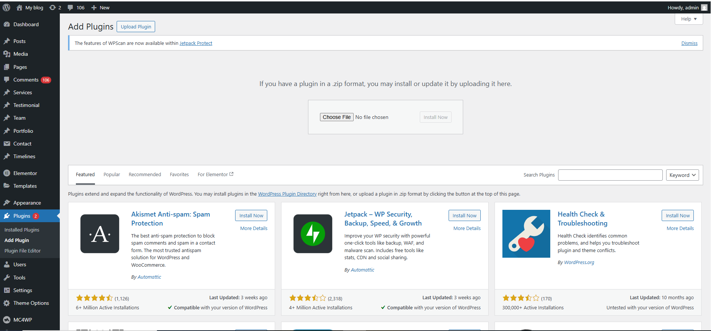Click the Appearance brush icon
The height and width of the screenshot is (331, 711).
pos(7,203)
